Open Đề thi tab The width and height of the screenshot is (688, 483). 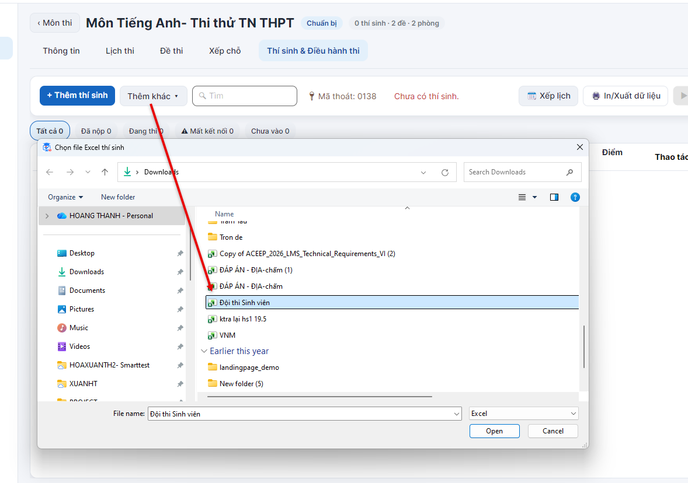tap(172, 51)
